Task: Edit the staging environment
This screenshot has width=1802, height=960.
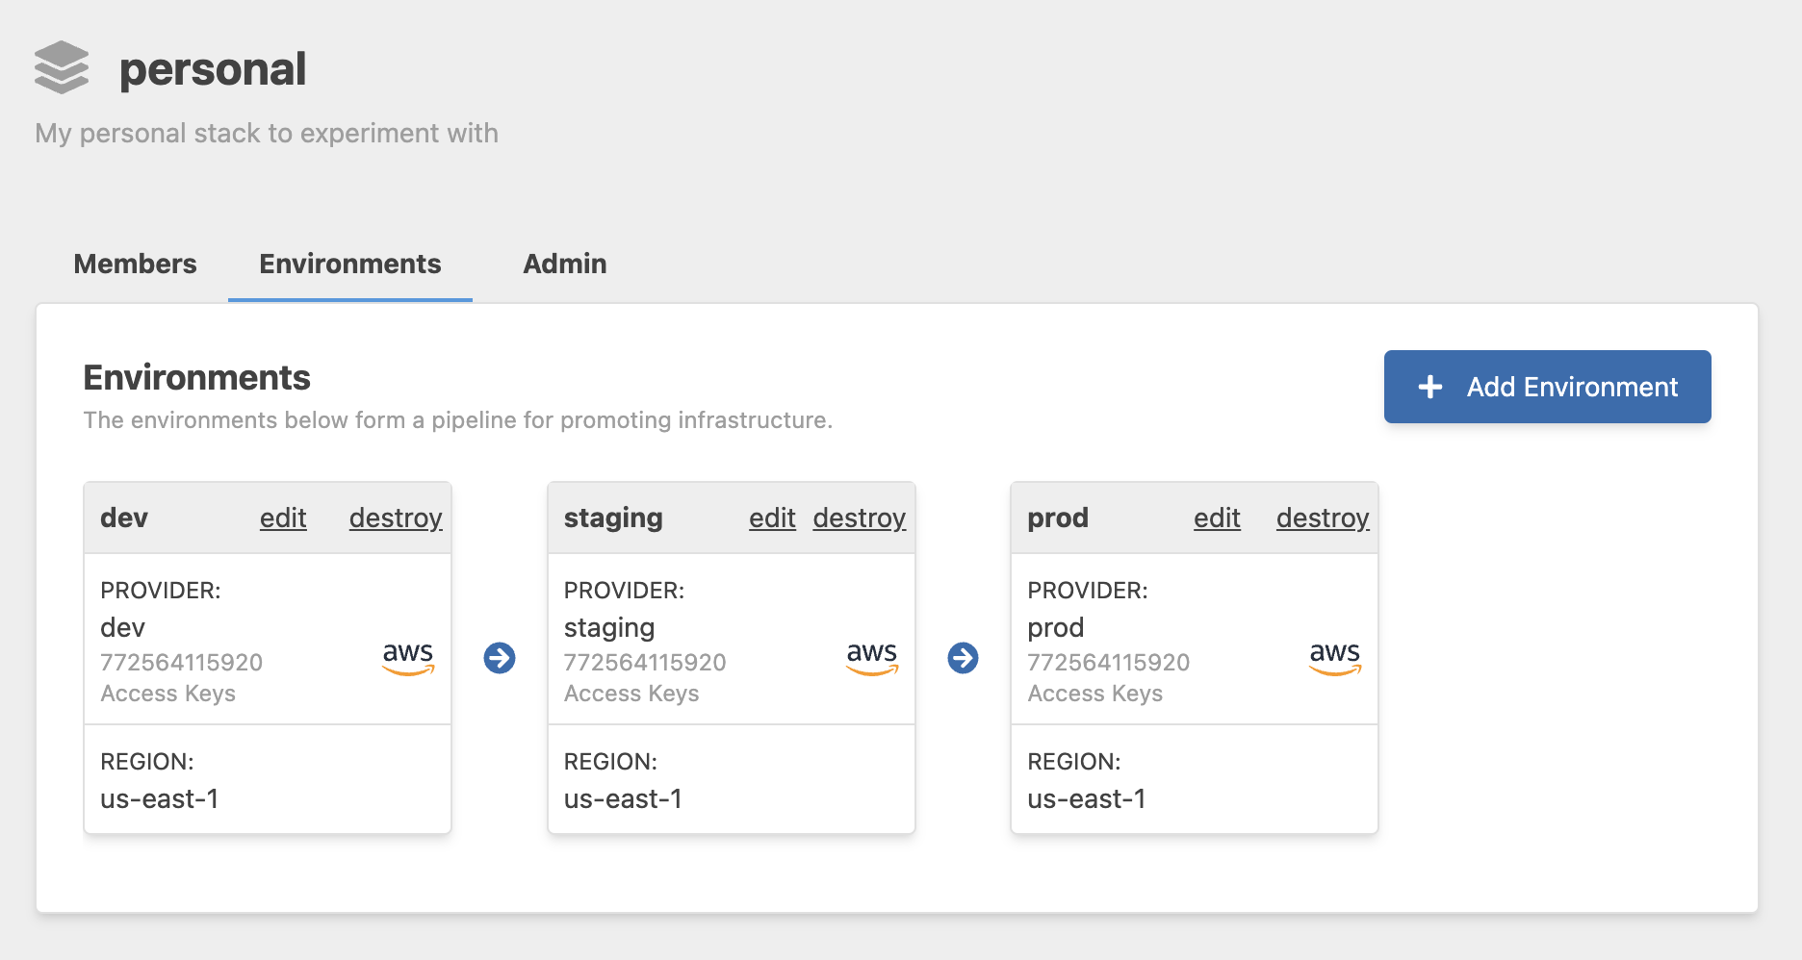Action: tap(771, 518)
